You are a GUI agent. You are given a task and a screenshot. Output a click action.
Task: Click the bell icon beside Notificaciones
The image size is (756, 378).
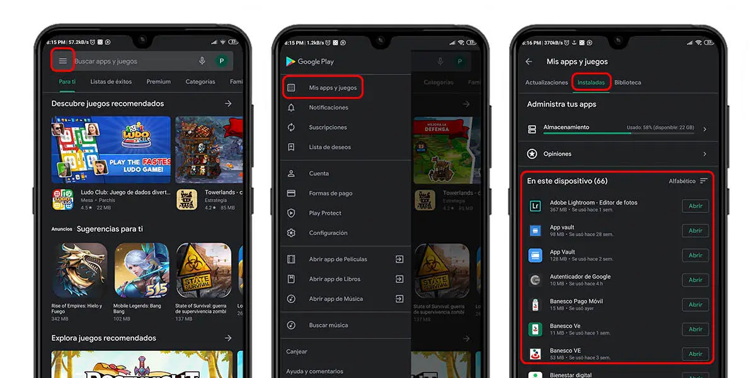[291, 108]
